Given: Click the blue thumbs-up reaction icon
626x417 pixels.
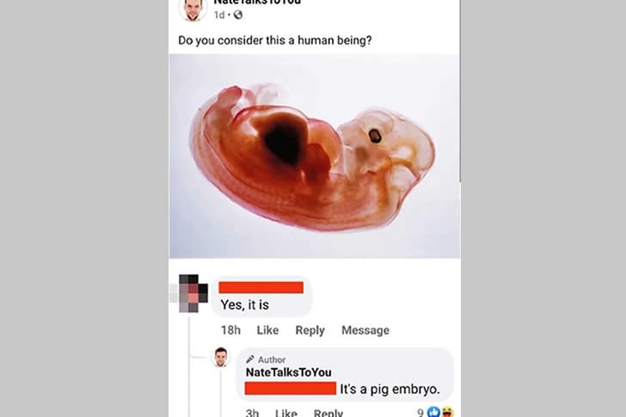Looking at the screenshot, I should coord(433,412).
